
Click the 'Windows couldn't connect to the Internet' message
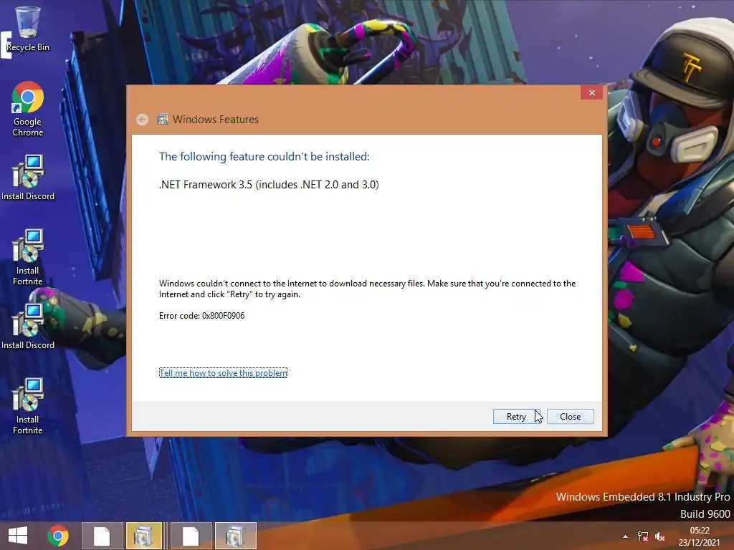click(x=368, y=289)
